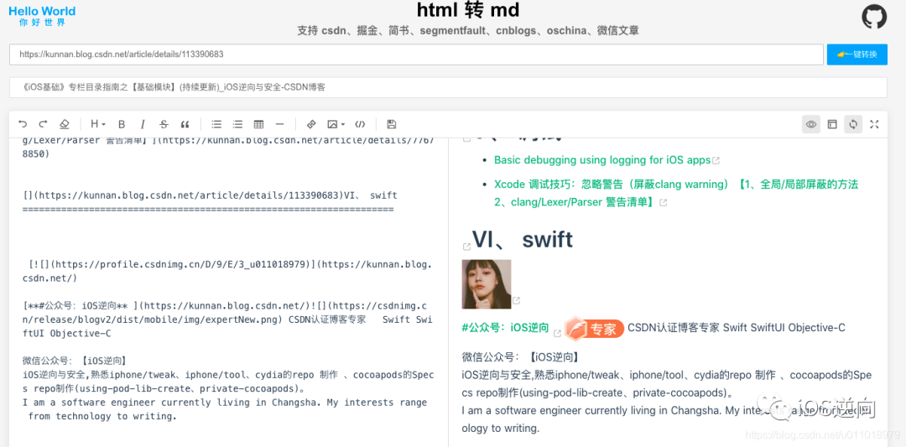
Task: Click the html 转 md page title
Action: pos(467,10)
